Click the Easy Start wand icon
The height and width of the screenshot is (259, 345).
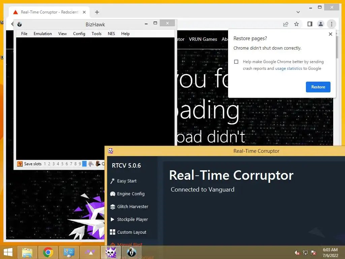(x=113, y=181)
